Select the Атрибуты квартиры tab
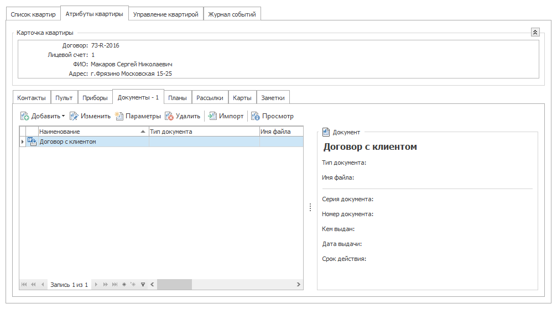Image resolution: width=557 pixels, height=309 pixels. point(94,14)
